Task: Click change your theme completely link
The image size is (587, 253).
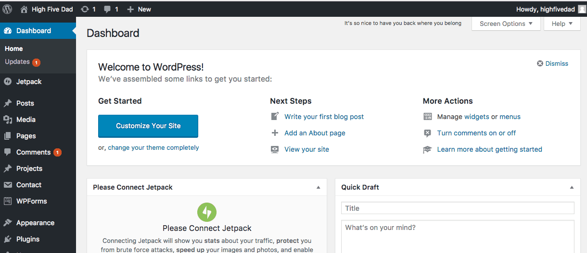Action: pyautogui.click(x=153, y=148)
